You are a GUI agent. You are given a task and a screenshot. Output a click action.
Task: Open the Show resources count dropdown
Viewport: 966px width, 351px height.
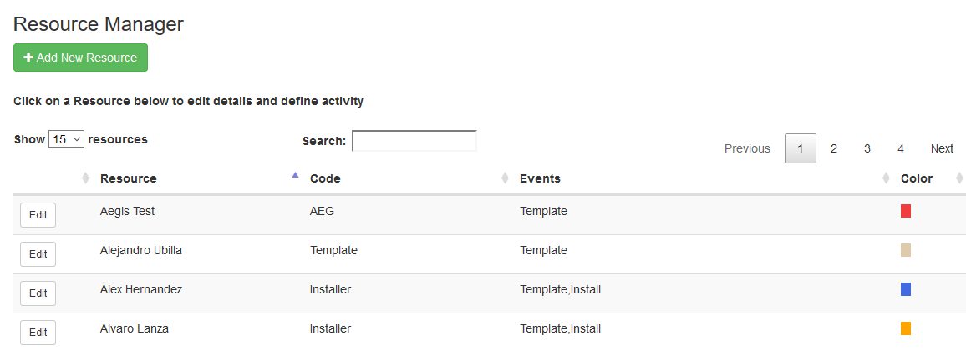(67, 139)
